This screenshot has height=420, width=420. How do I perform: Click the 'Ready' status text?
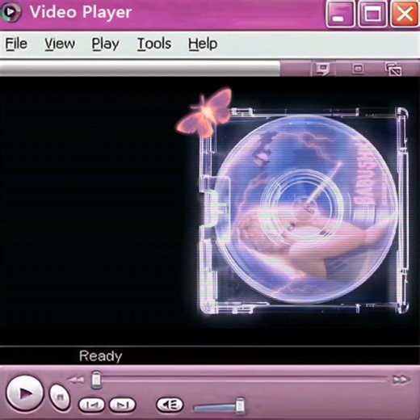click(x=101, y=356)
